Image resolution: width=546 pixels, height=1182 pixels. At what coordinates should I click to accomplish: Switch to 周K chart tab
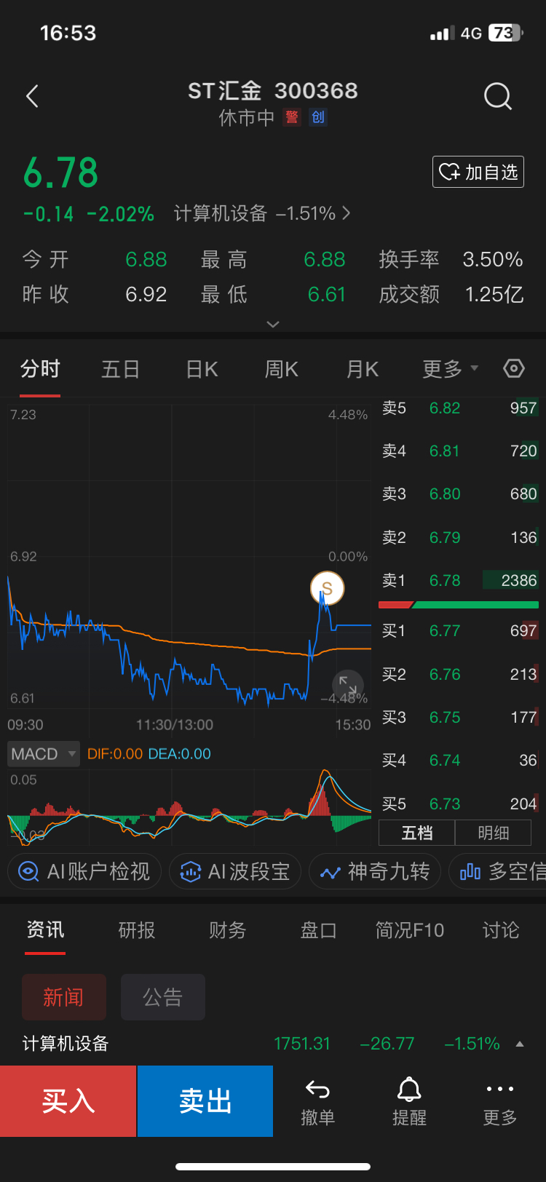click(x=281, y=369)
